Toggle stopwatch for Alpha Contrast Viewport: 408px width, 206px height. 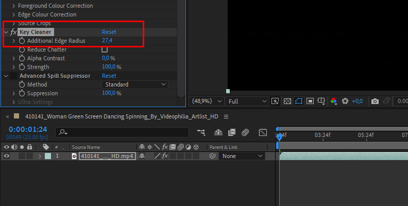coord(22,58)
